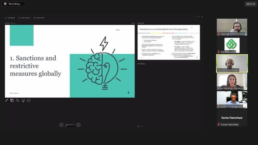Select the pen and laser pointer tool

click(7, 100)
